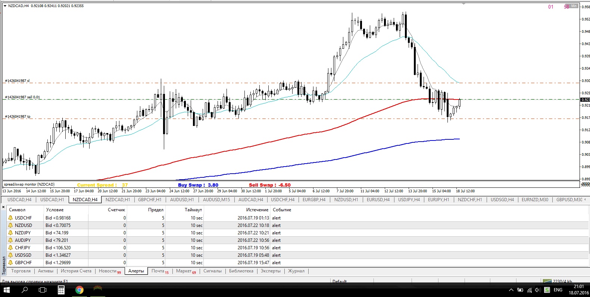Switch to the AUDUSD,M15 chart tab
This screenshot has width=590, height=297.
216,200
